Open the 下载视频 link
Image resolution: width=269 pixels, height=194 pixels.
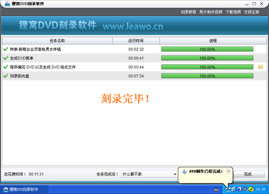pyautogui.click(x=233, y=12)
